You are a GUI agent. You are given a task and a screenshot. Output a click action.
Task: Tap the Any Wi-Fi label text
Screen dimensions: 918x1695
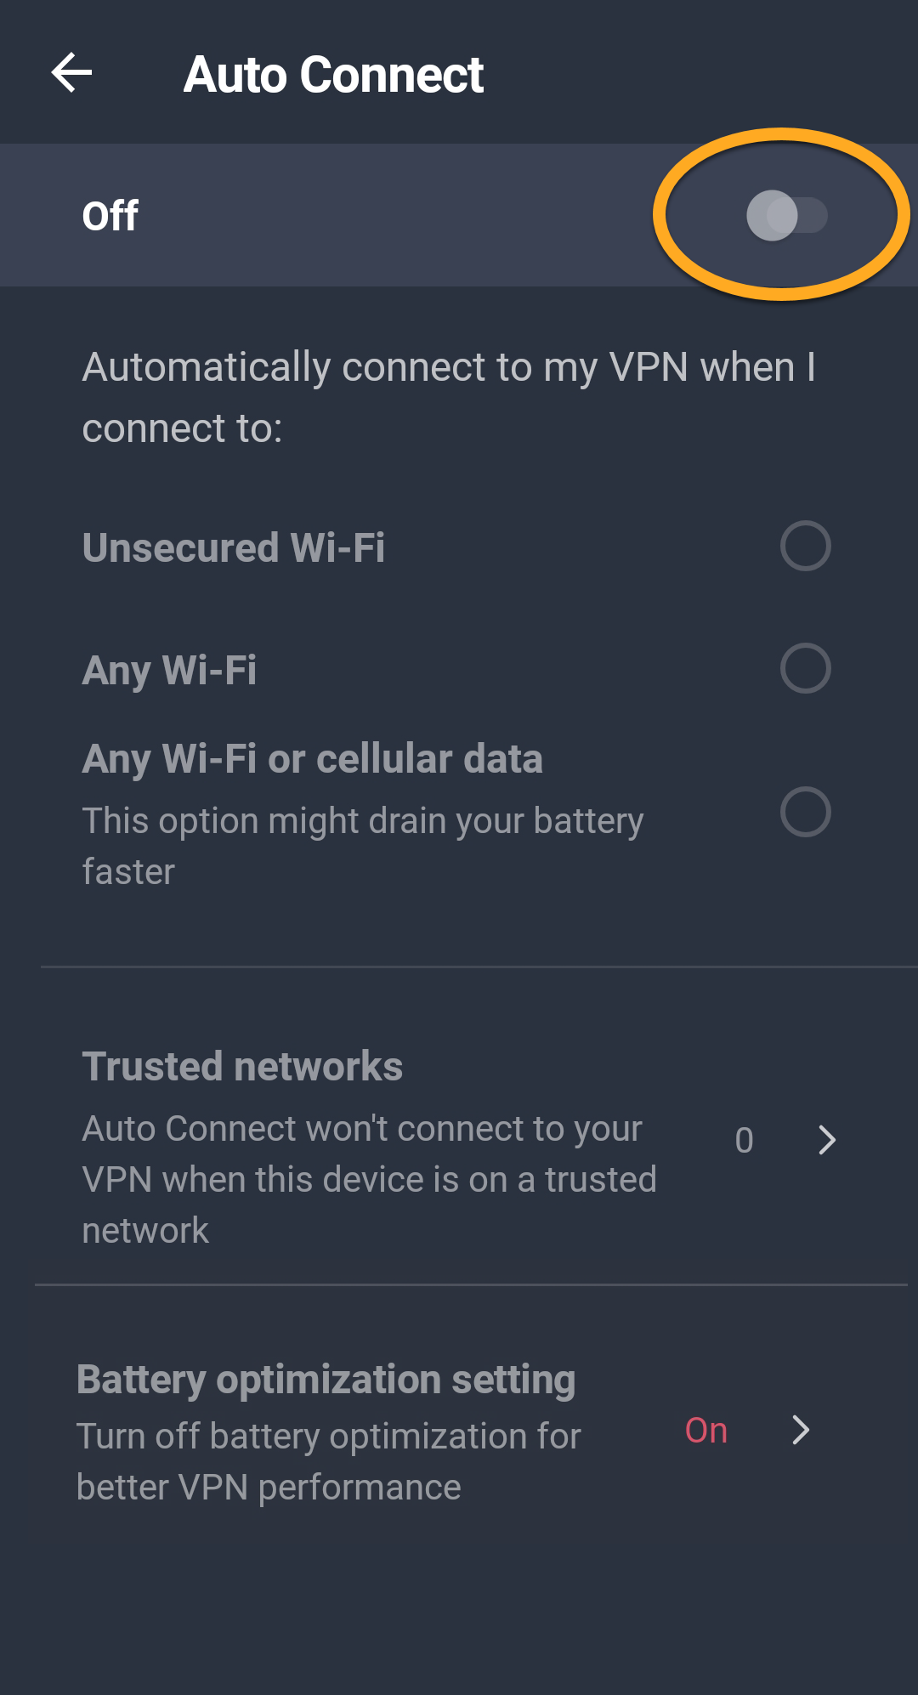point(169,670)
